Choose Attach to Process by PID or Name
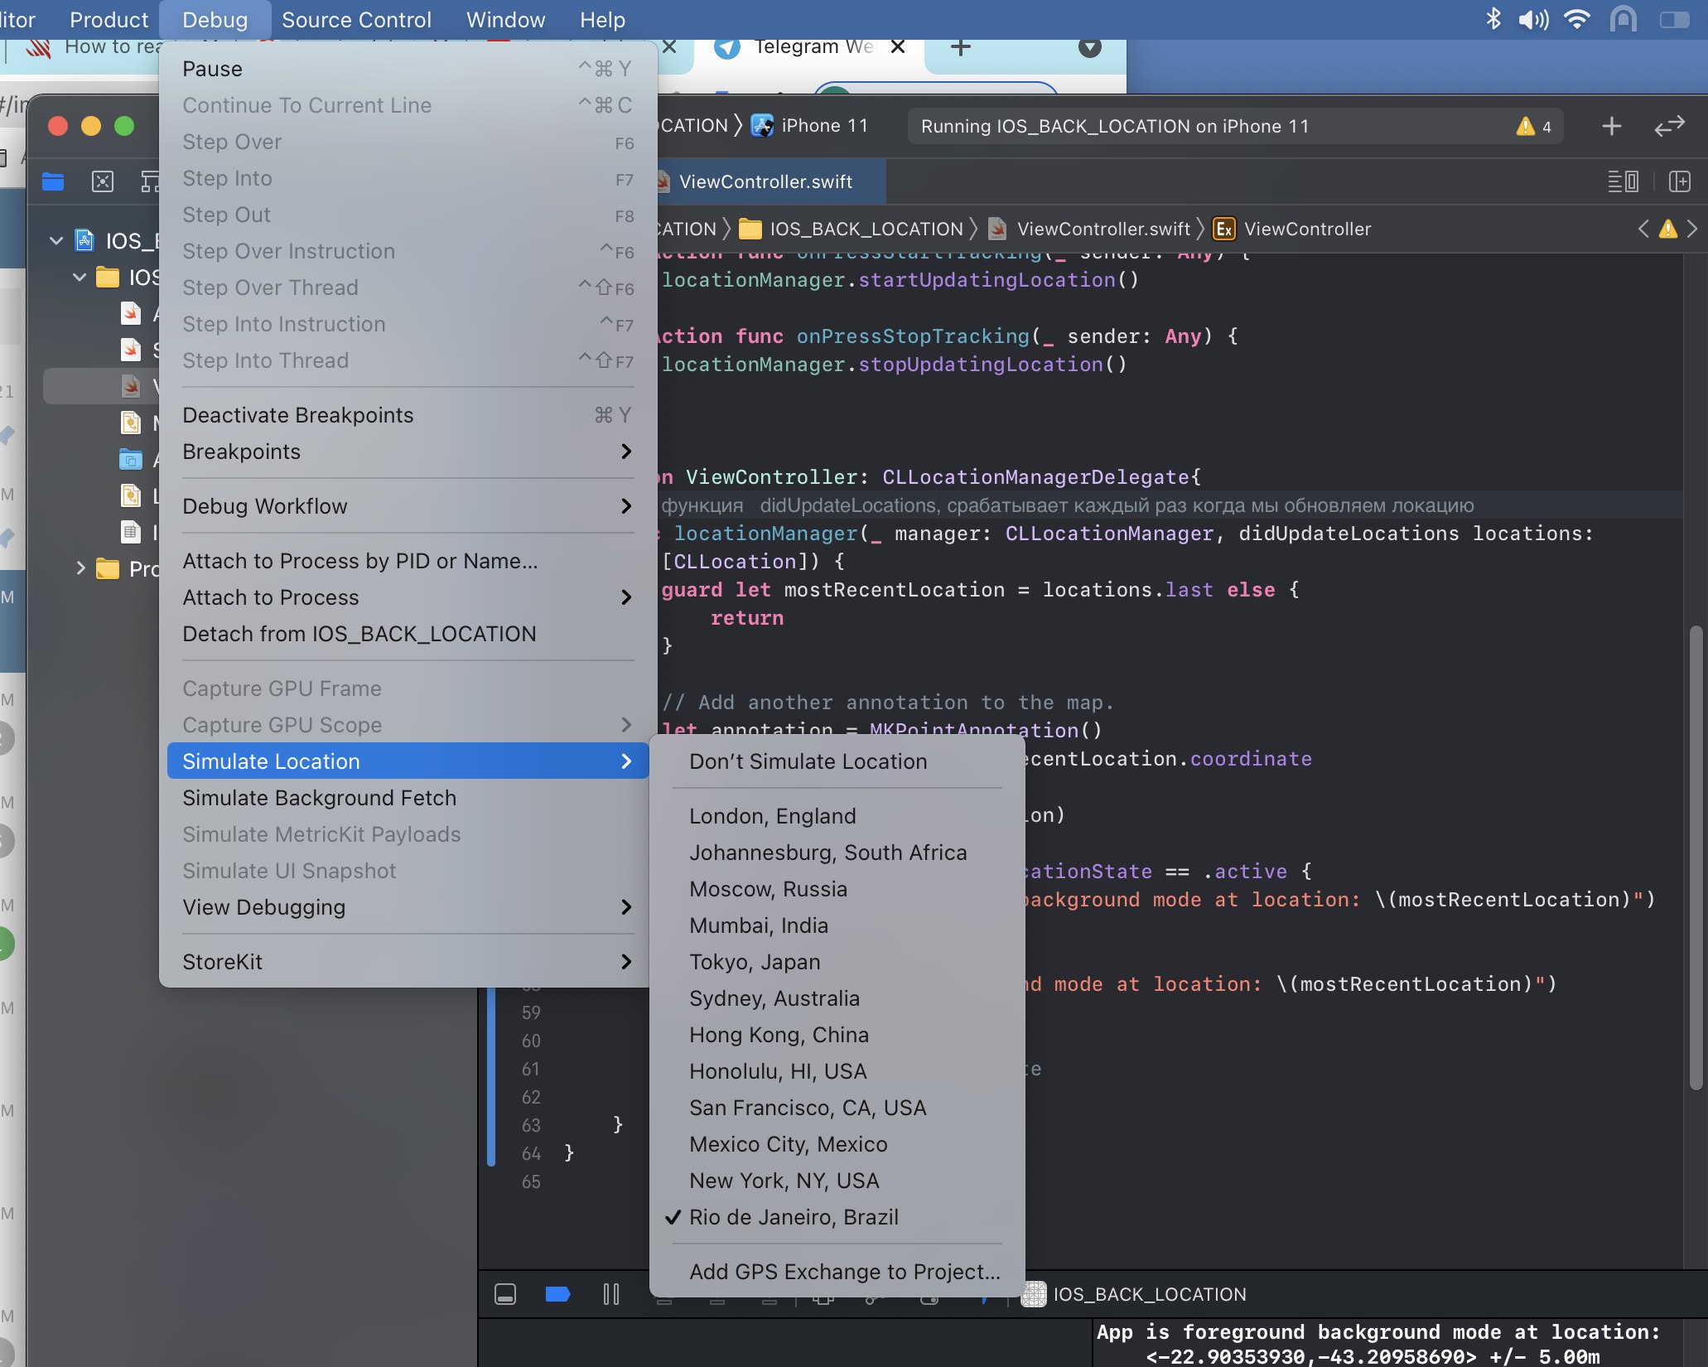 408,561
